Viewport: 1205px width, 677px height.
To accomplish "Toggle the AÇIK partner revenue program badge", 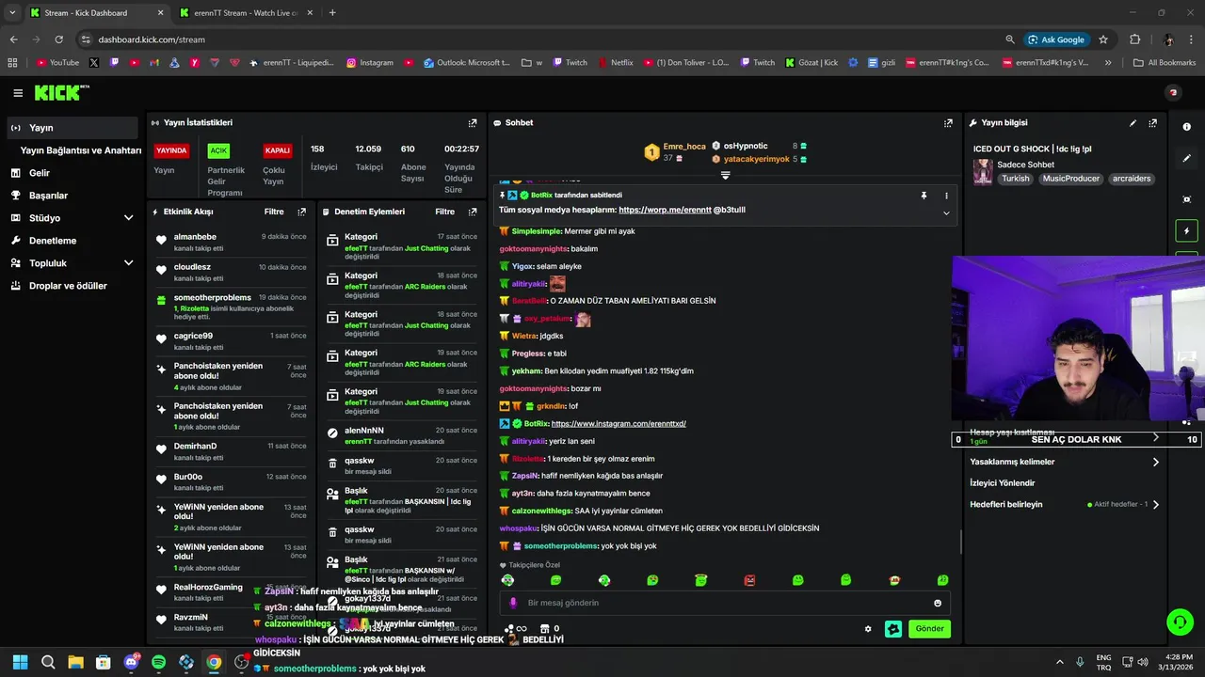I will (218, 150).
